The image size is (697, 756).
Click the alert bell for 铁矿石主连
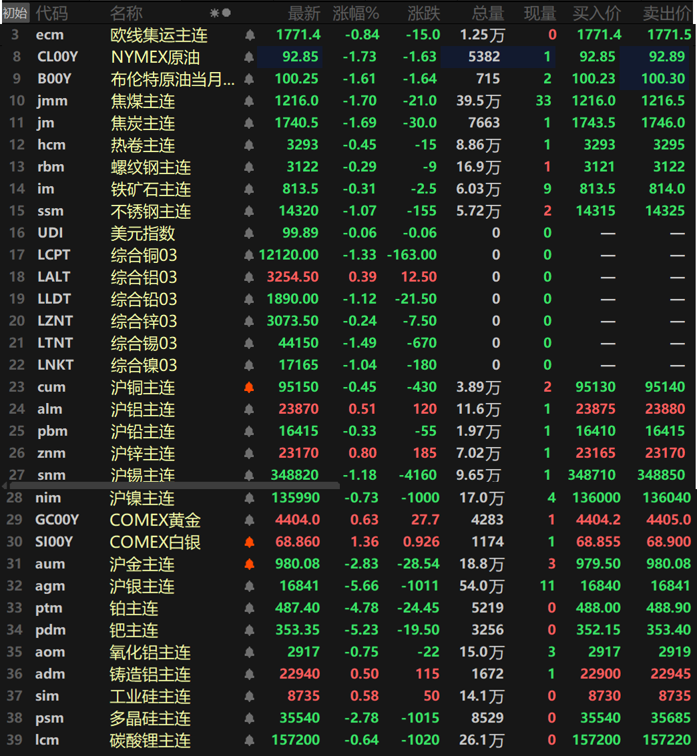249,188
